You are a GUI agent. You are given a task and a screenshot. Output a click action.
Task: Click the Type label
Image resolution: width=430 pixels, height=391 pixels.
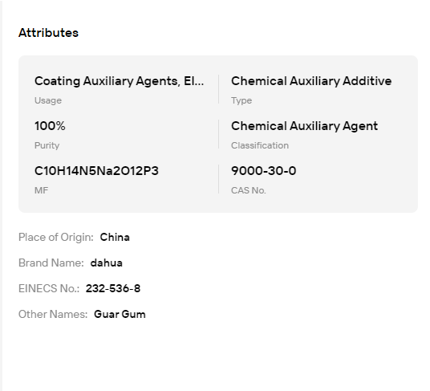[241, 100]
